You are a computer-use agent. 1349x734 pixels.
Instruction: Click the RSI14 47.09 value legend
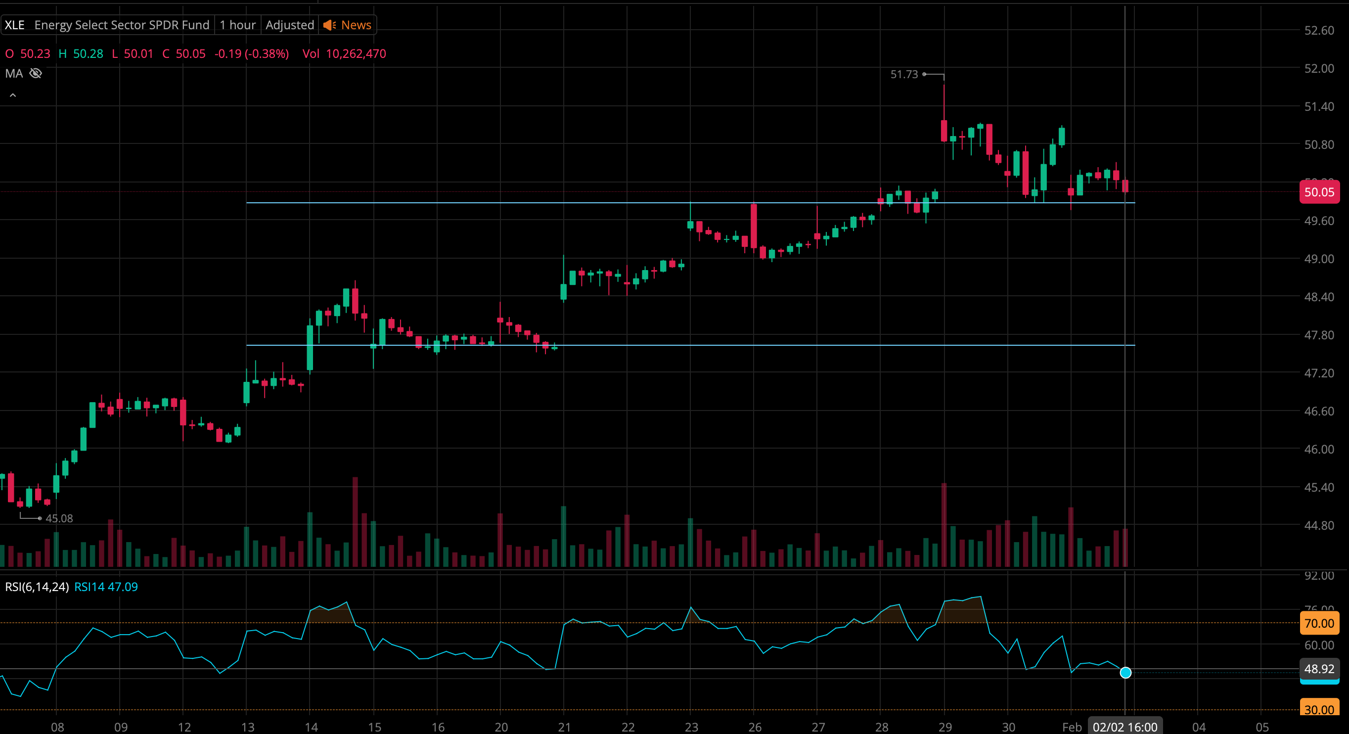click(x=106, y=587)
